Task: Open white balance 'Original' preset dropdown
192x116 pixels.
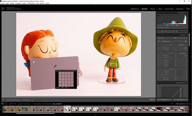Action: [x=182, y=45]
